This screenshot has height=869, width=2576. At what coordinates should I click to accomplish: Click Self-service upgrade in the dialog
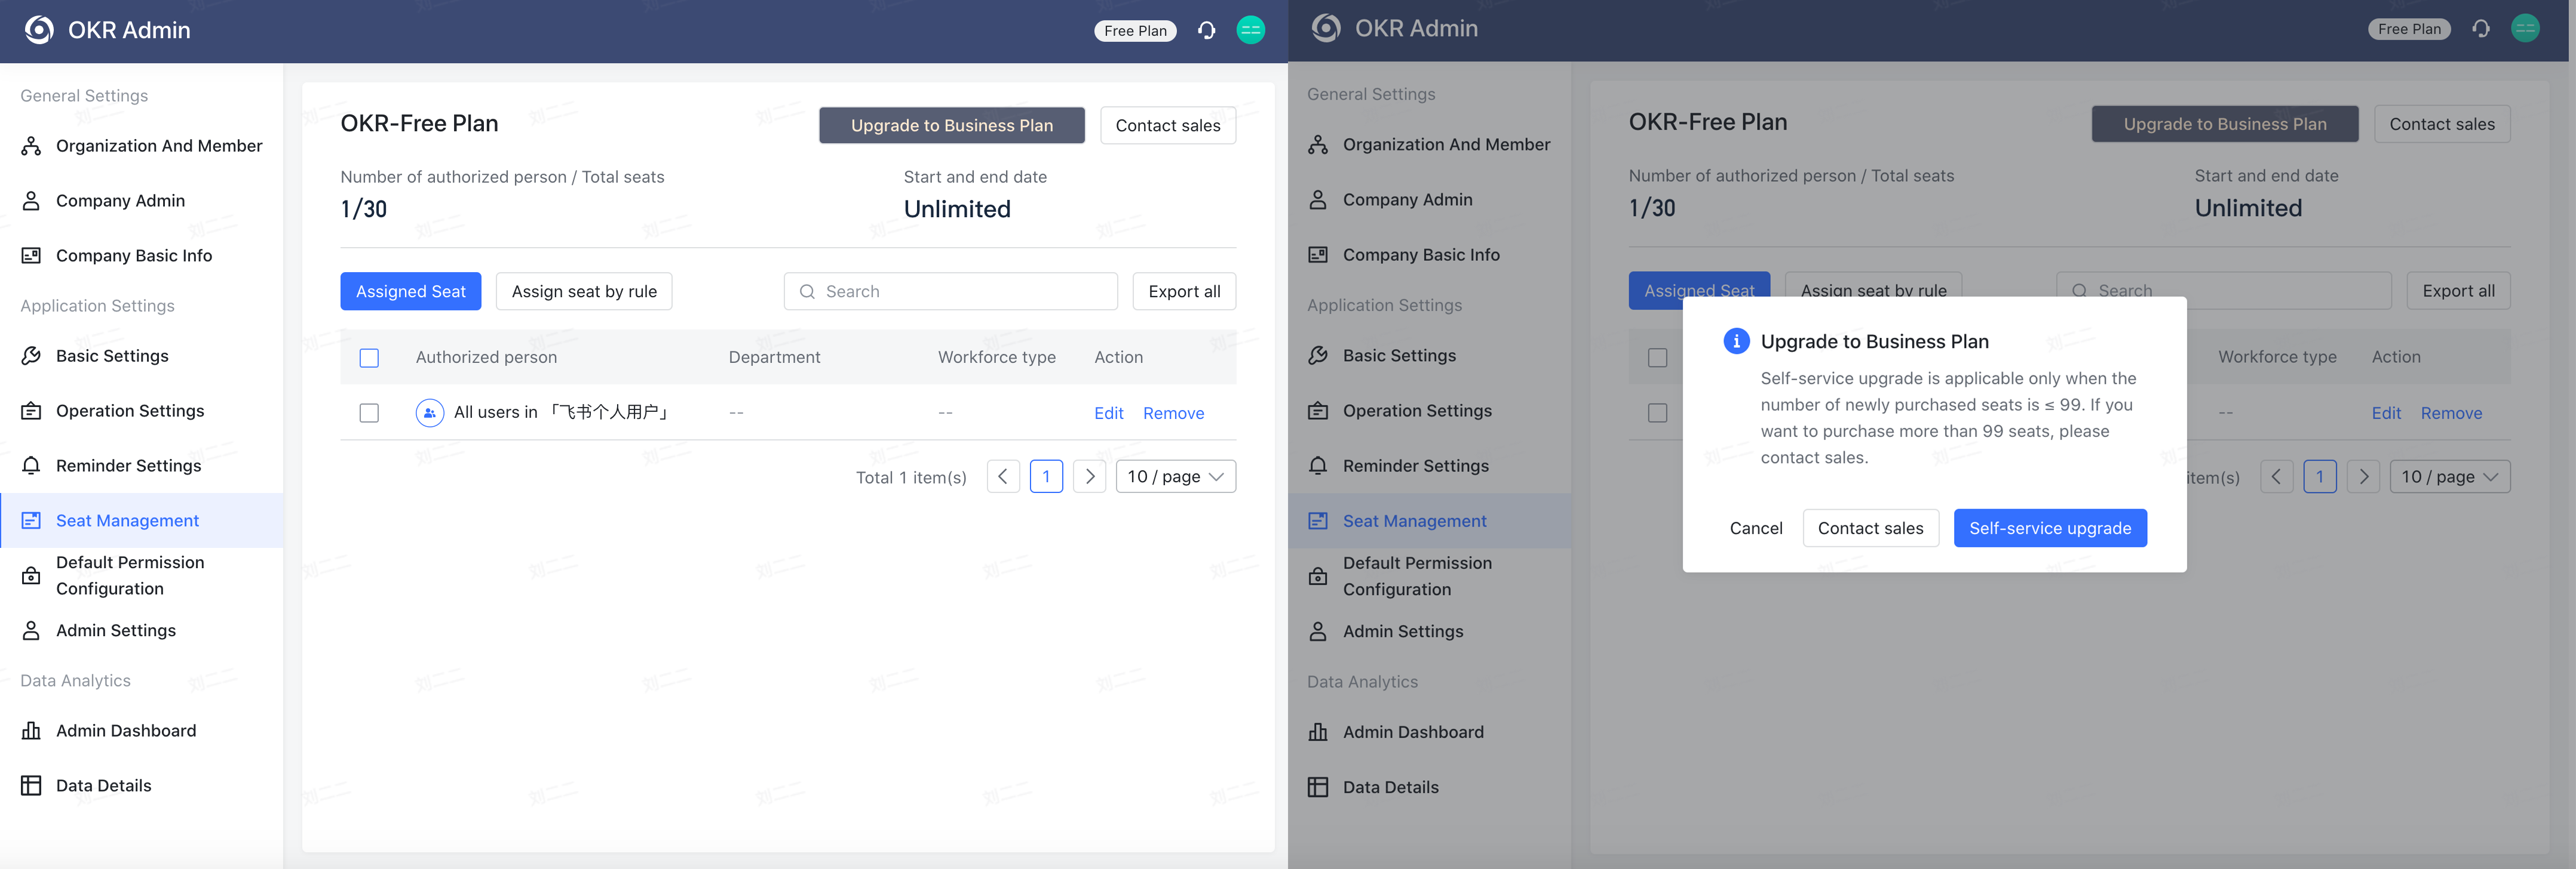click(x=2050, y=528)
